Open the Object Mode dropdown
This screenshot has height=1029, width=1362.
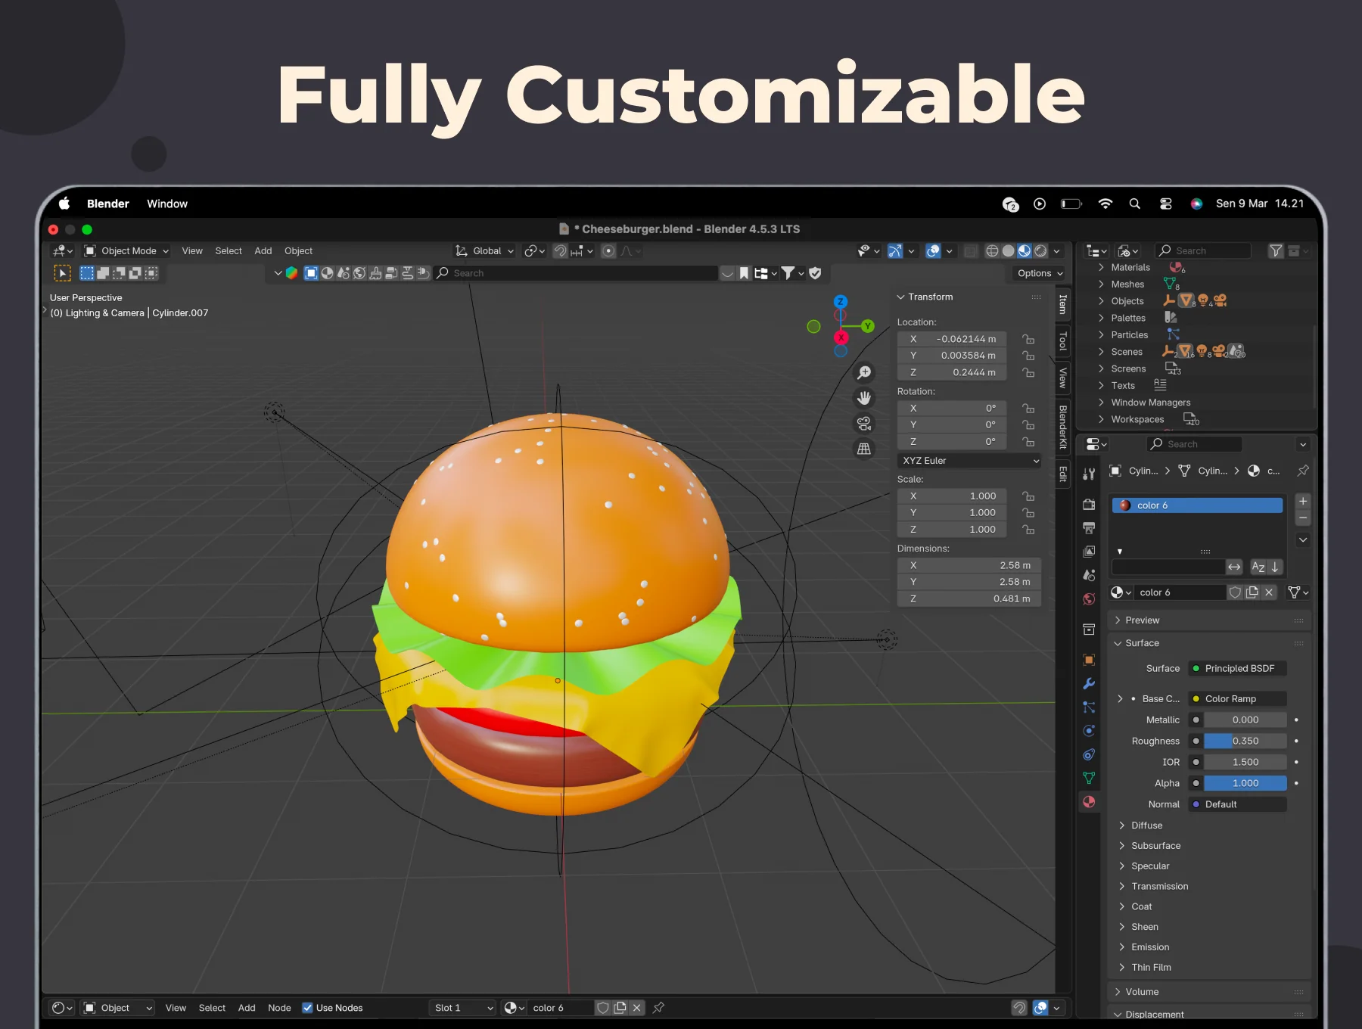click(126, 251)
